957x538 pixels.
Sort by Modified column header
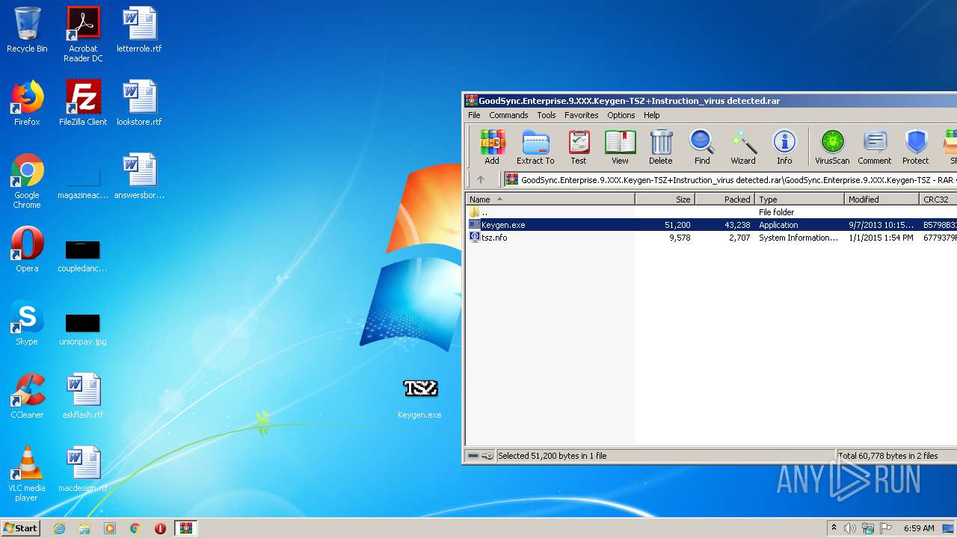[x=882, y=200]
